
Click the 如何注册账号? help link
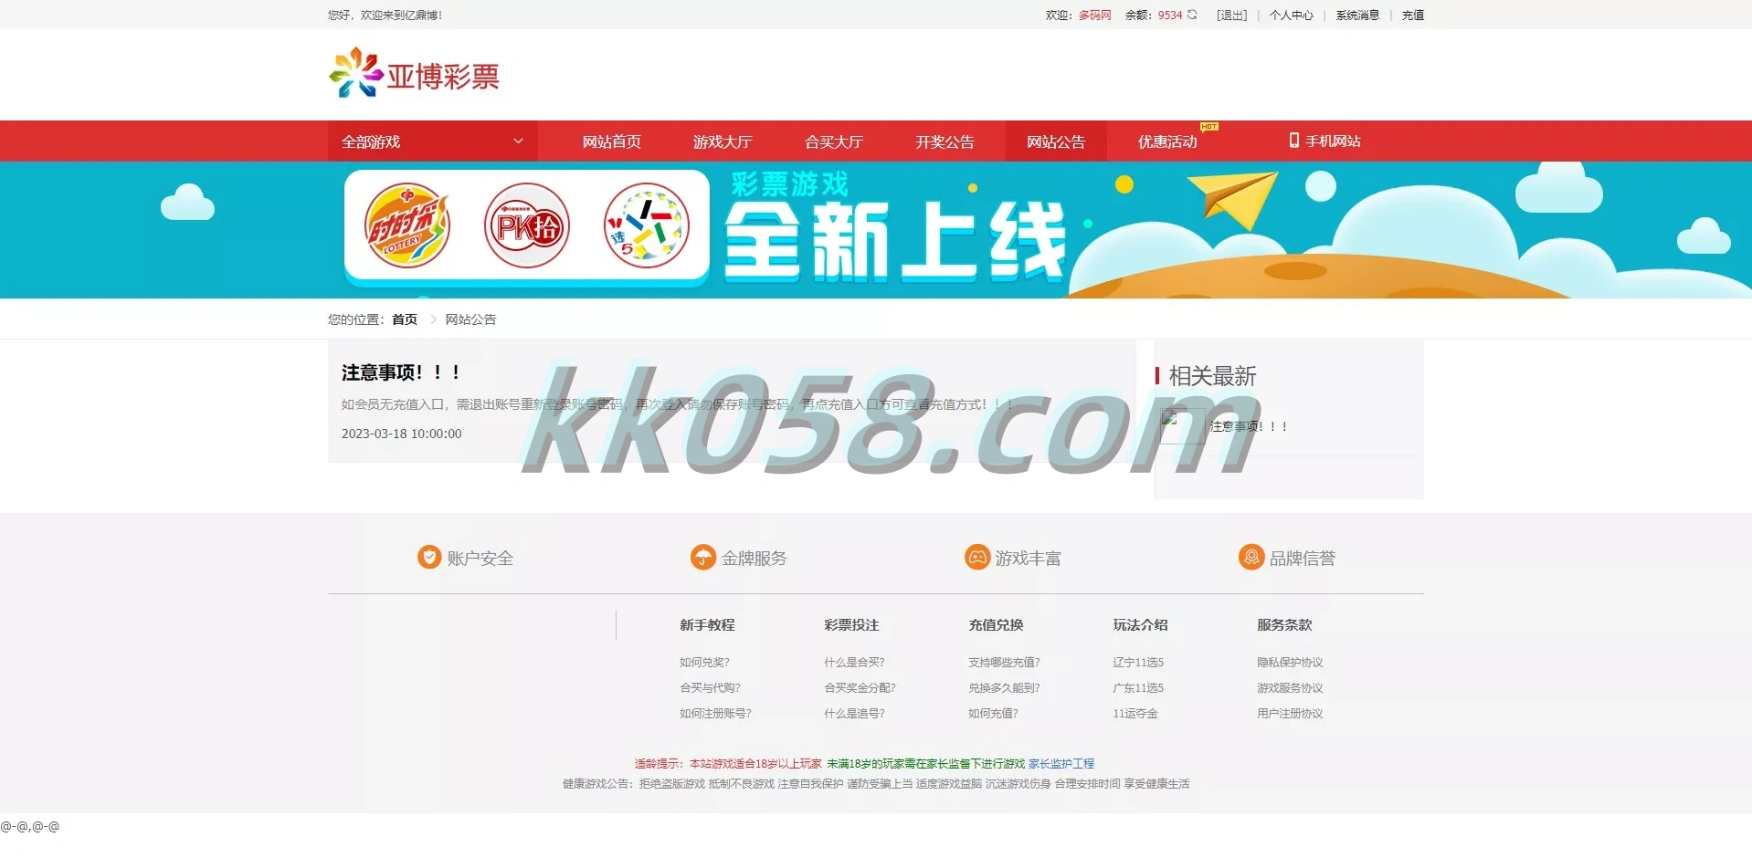715,714
